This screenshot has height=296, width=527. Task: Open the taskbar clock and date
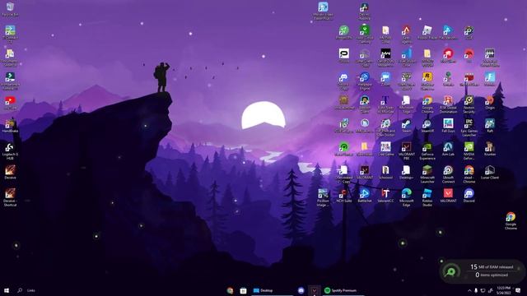tap(503, 290)
